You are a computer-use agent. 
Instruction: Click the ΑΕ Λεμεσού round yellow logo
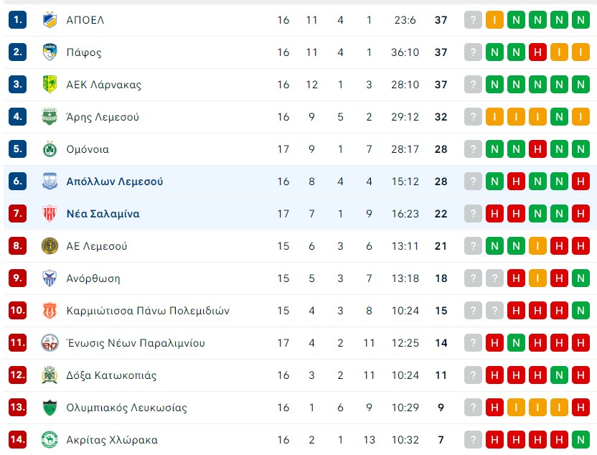(x=50, y=246)
